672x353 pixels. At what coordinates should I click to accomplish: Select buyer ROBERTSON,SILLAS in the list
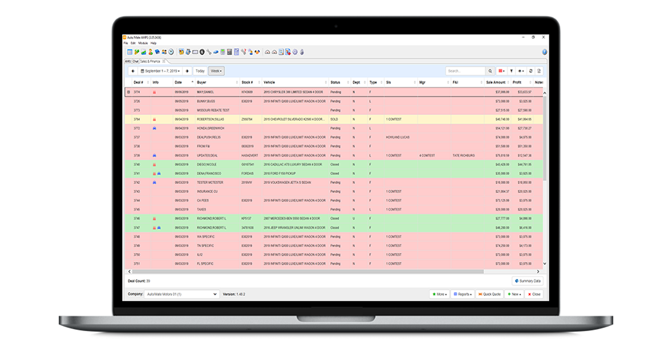click(210, 119)
